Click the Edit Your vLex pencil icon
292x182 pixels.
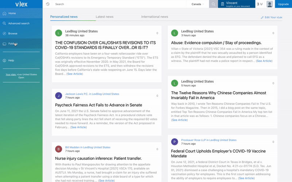pos(262,17)
